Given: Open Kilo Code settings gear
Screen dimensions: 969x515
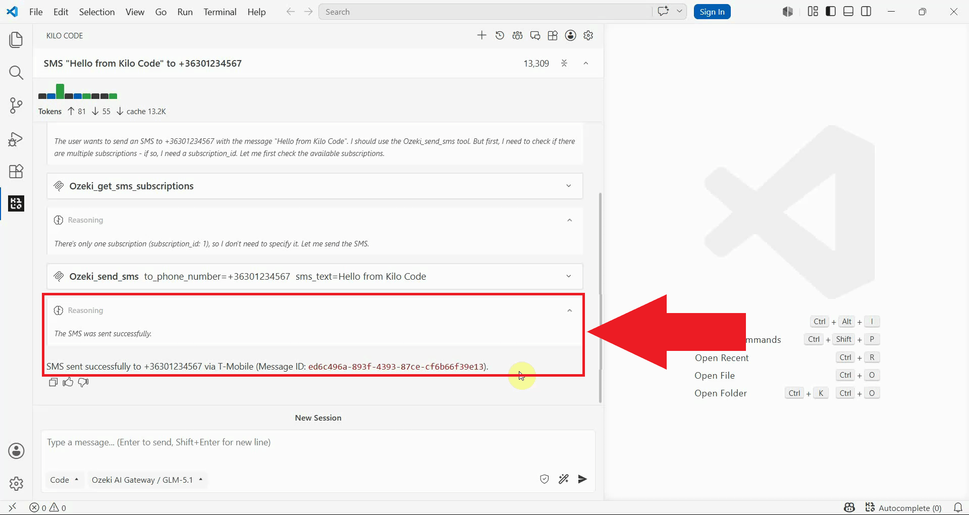Looking at the screenshot, I should click(588, 35).
